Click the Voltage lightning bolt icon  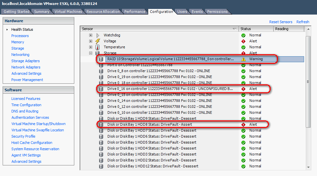tap(97, 41)
